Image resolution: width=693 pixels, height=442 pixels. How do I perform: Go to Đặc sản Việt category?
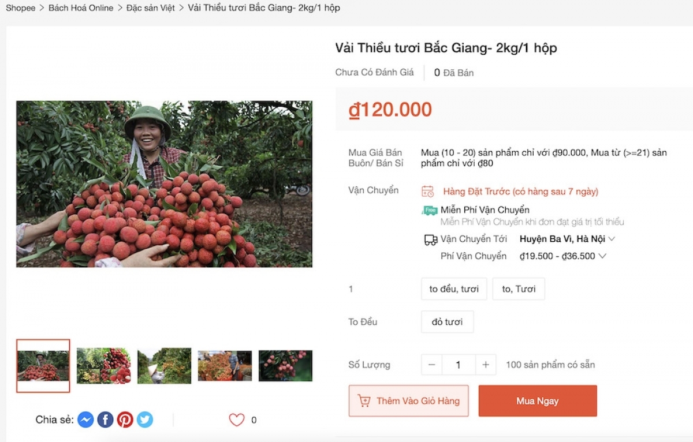coord(151,8)
